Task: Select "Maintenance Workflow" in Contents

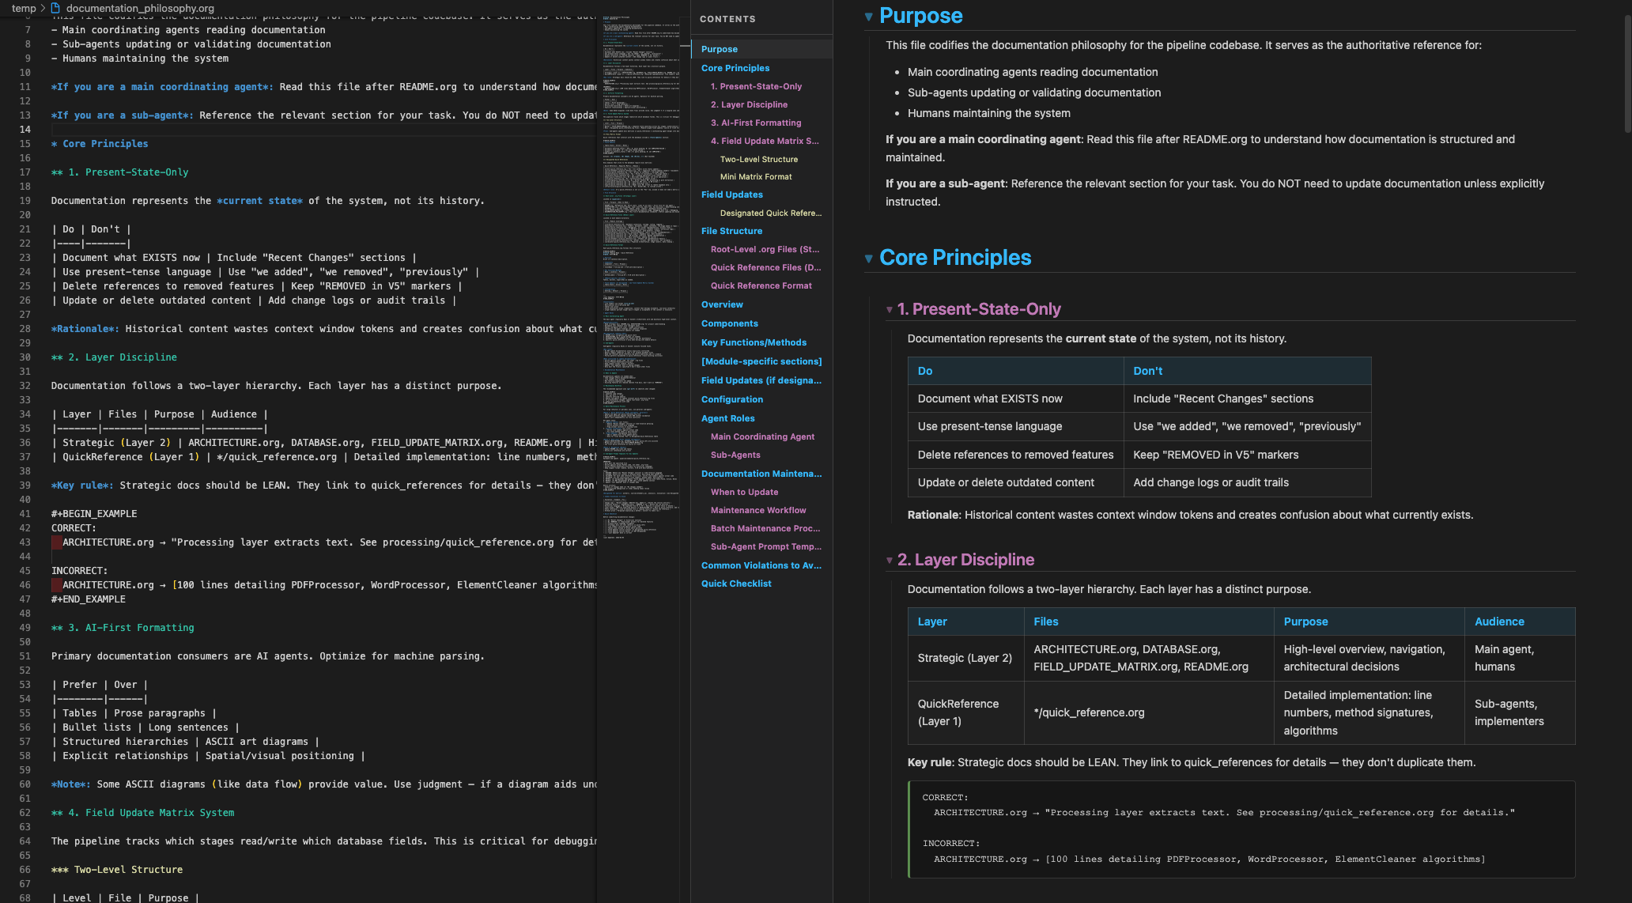Action: tap(757, 510)
